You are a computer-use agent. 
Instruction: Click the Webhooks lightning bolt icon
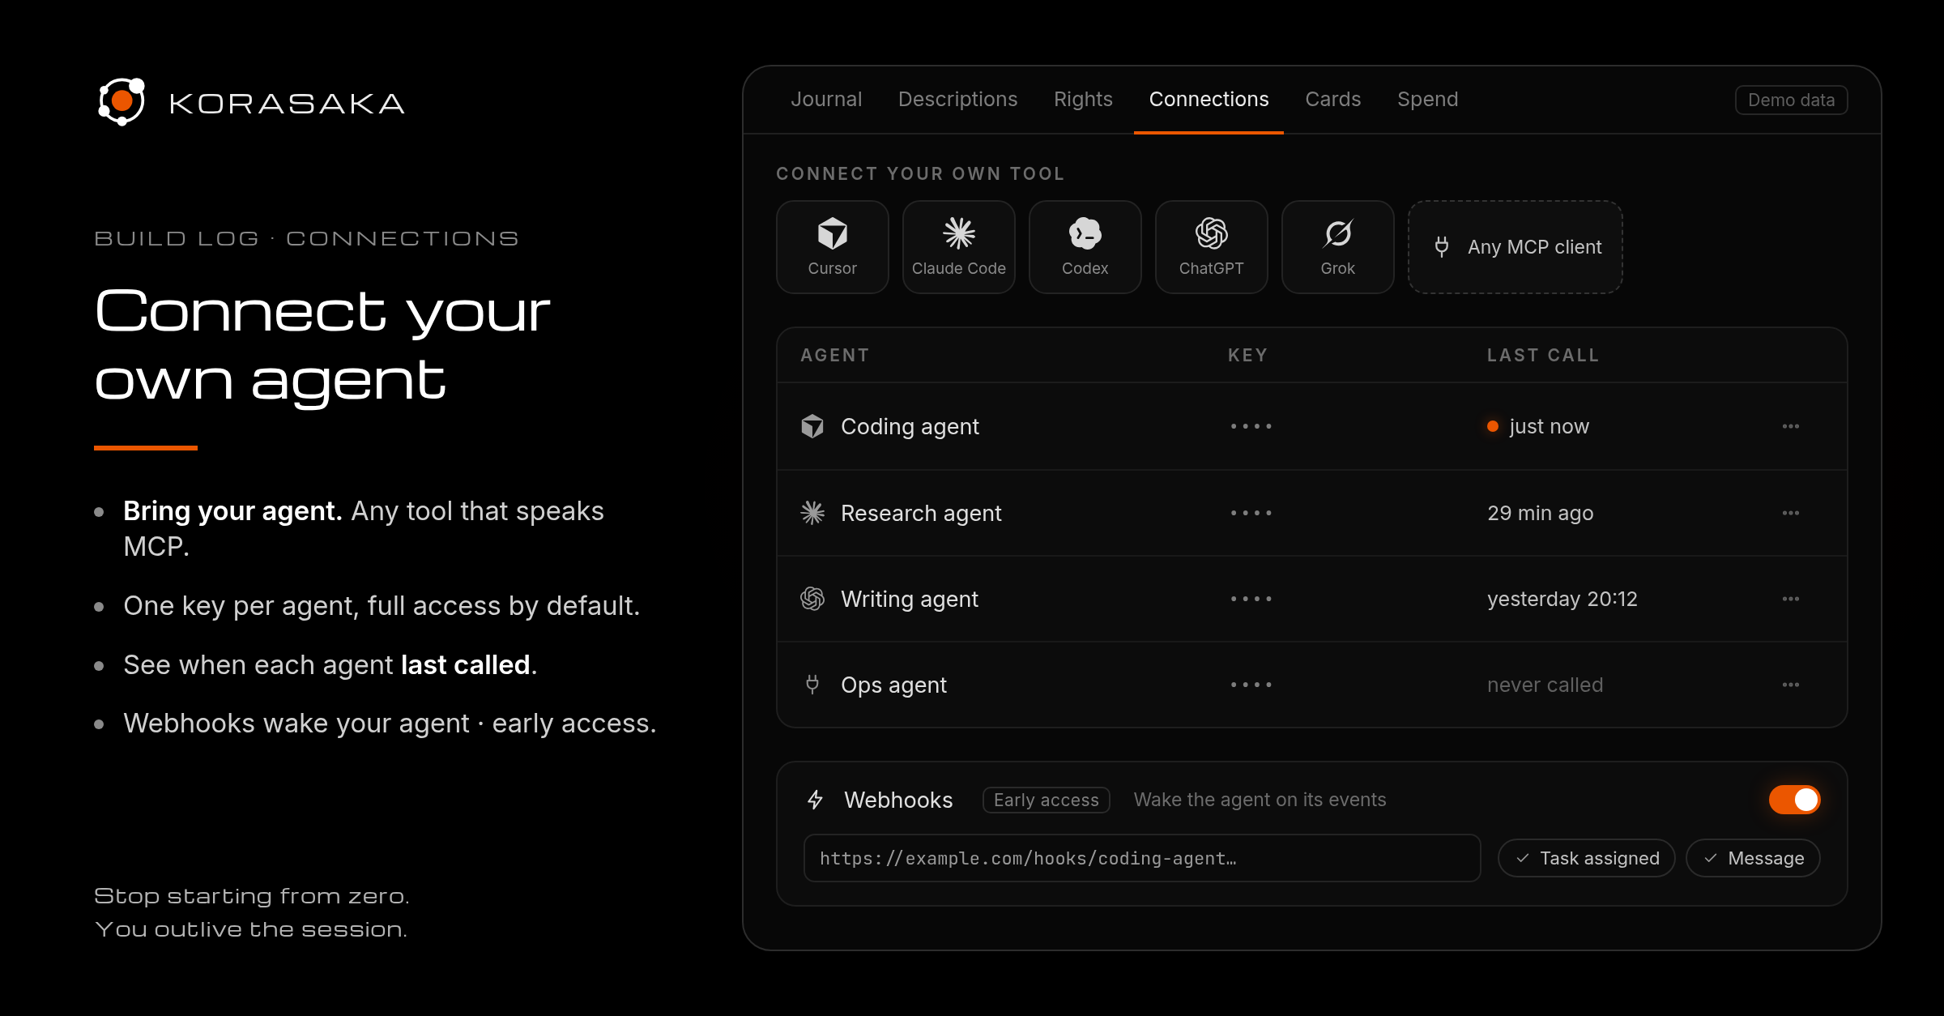(816, 800)
